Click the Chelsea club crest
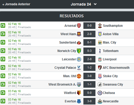 point(100,93)
